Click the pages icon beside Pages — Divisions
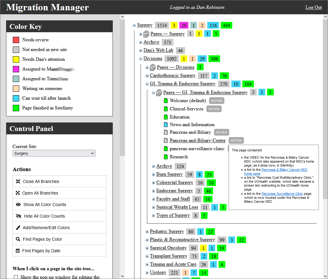328x279 pixels. click(152, 67)
